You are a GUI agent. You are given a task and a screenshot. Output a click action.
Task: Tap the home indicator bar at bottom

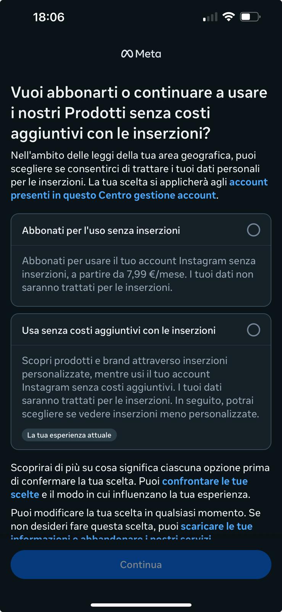[x=141, y=605]
